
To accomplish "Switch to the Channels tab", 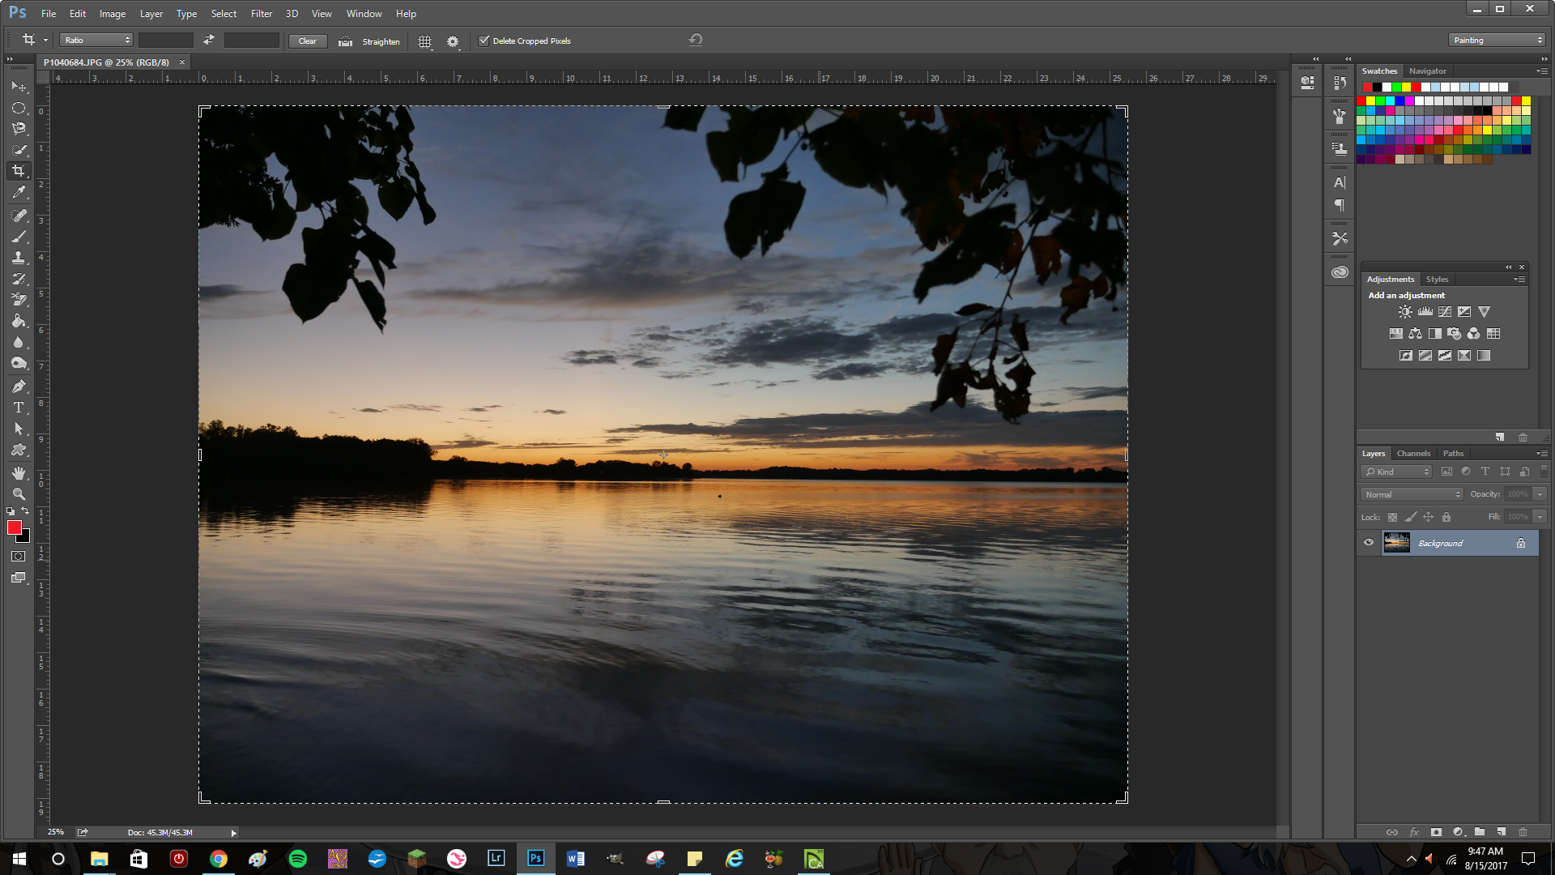I will [x=1413, y=454].
